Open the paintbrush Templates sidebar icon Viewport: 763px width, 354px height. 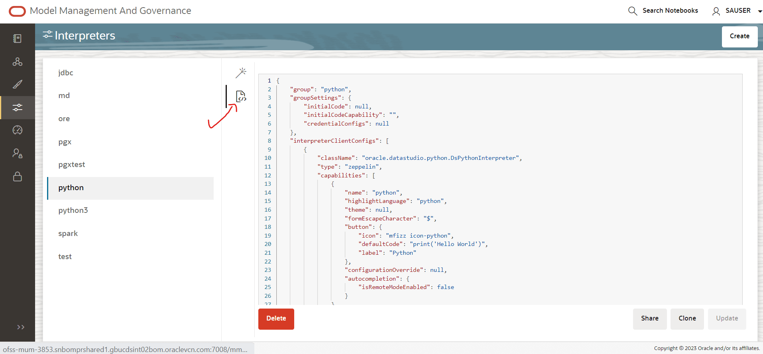(x=17, y=84)
